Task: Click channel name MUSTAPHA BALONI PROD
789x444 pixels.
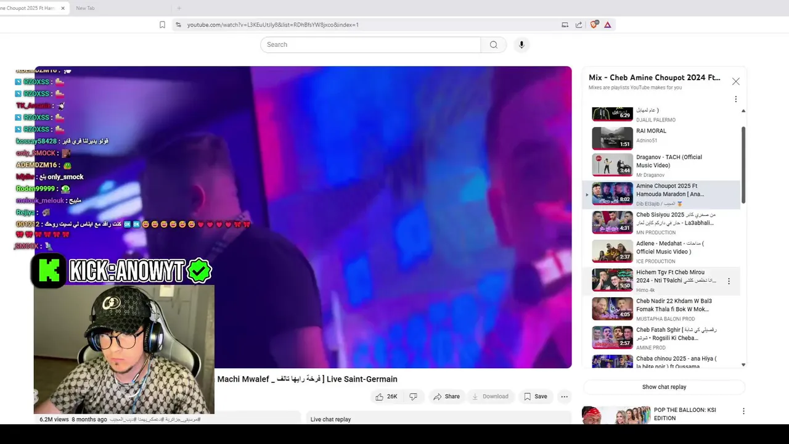Action: click(x=665, y=319)
